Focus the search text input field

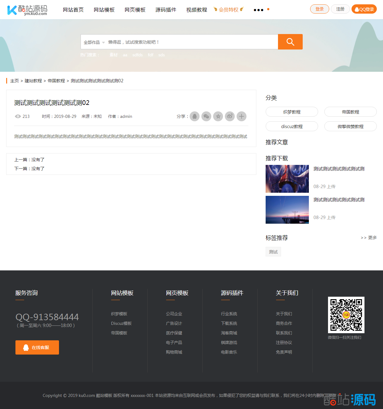192,42
